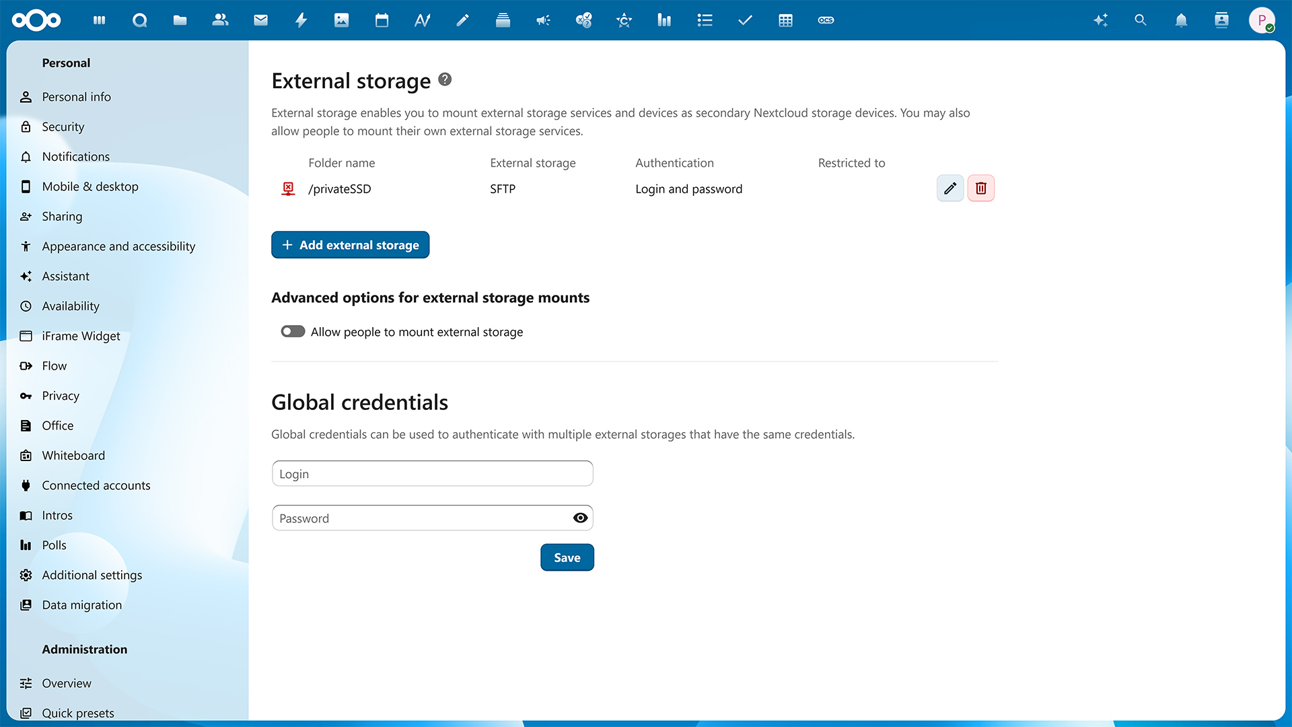Show the password with the eye icon
The width and height of the screenshot is (1292, 727).
coord(579,518)
